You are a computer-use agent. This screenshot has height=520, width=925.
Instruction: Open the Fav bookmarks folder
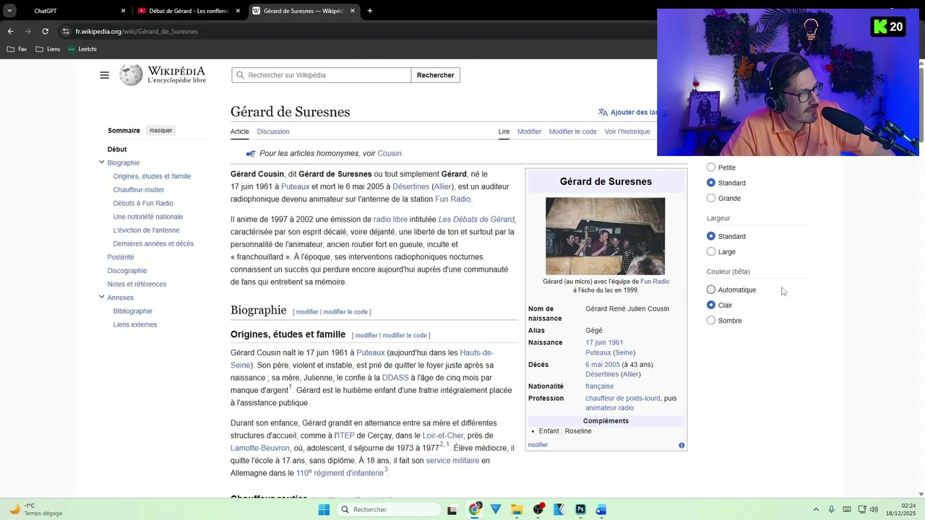click(17, 49)
